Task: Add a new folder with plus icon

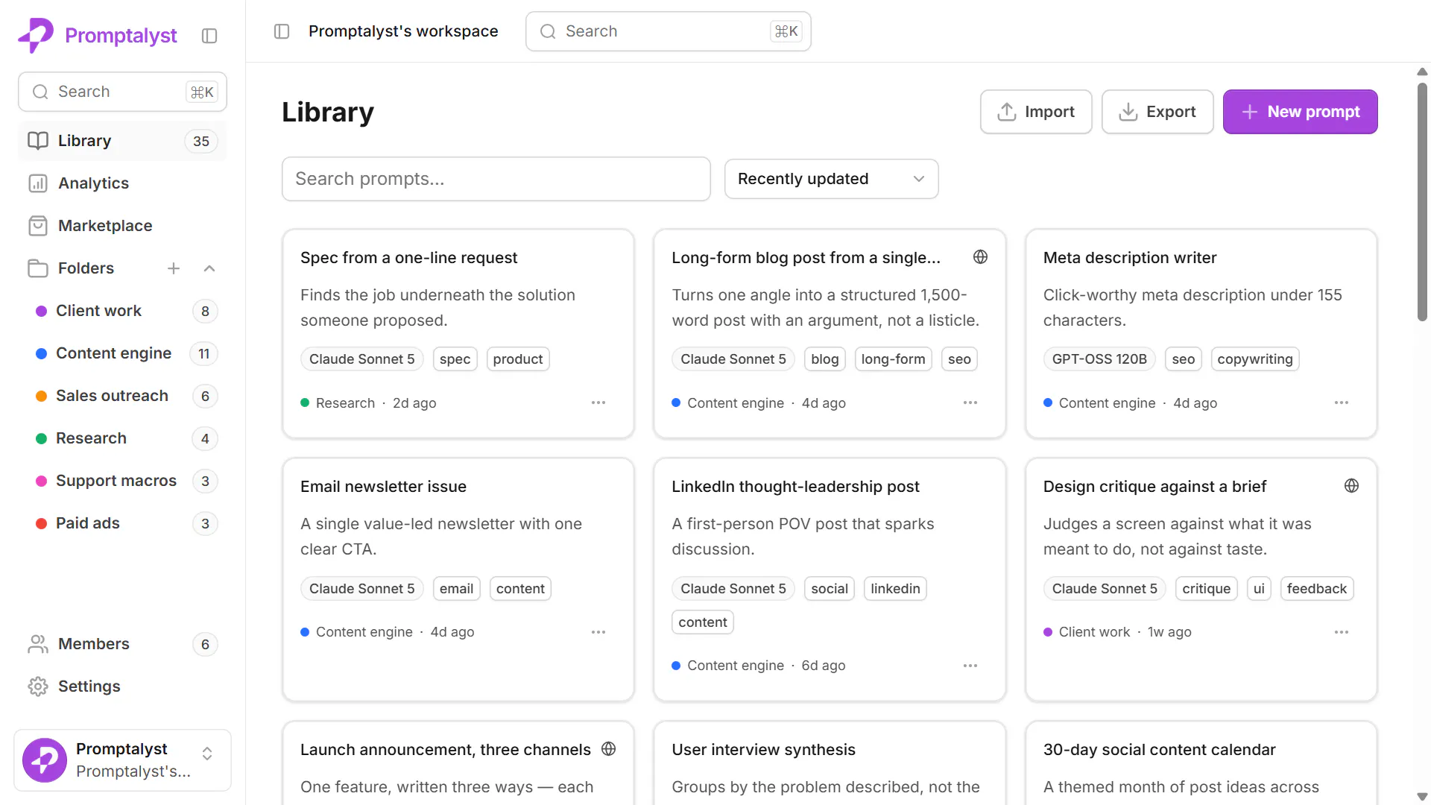Action: point(174,268)
